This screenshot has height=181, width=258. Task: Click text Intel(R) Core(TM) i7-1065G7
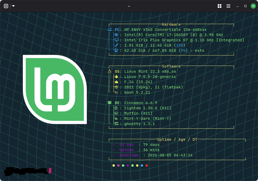tap(156, 35)
